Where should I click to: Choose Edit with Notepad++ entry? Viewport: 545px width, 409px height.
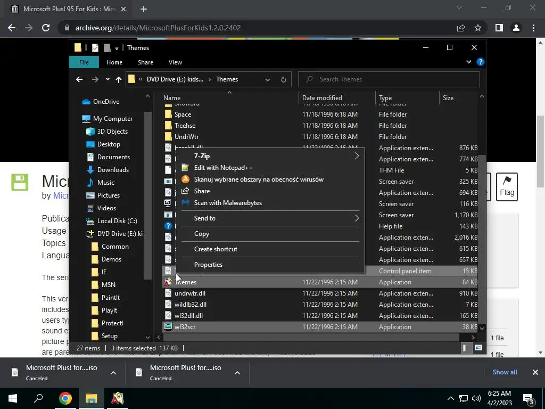pyautogui.click(x=270, y=168)
